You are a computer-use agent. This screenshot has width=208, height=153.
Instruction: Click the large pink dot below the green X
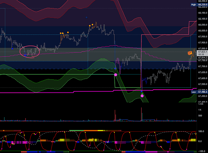tap(142, 96)
